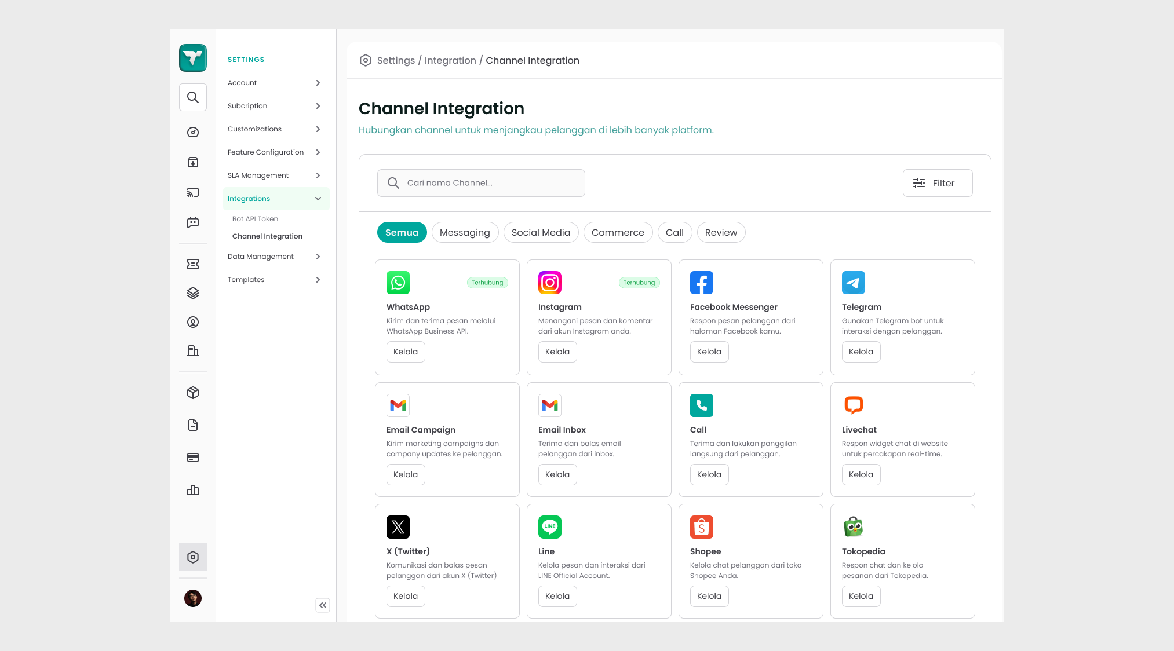The height and width of the screenshot is (651, 1174).
Task: Click the Integration breadcrumb link
Action: tap(450, 60)
